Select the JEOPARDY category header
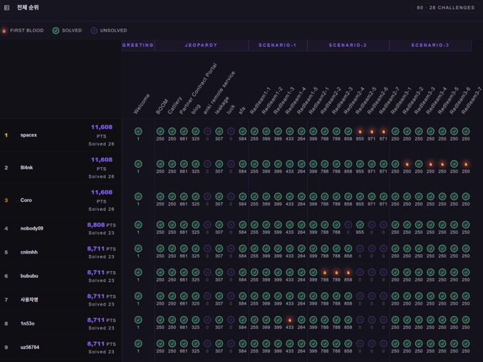 pos(201,46)
